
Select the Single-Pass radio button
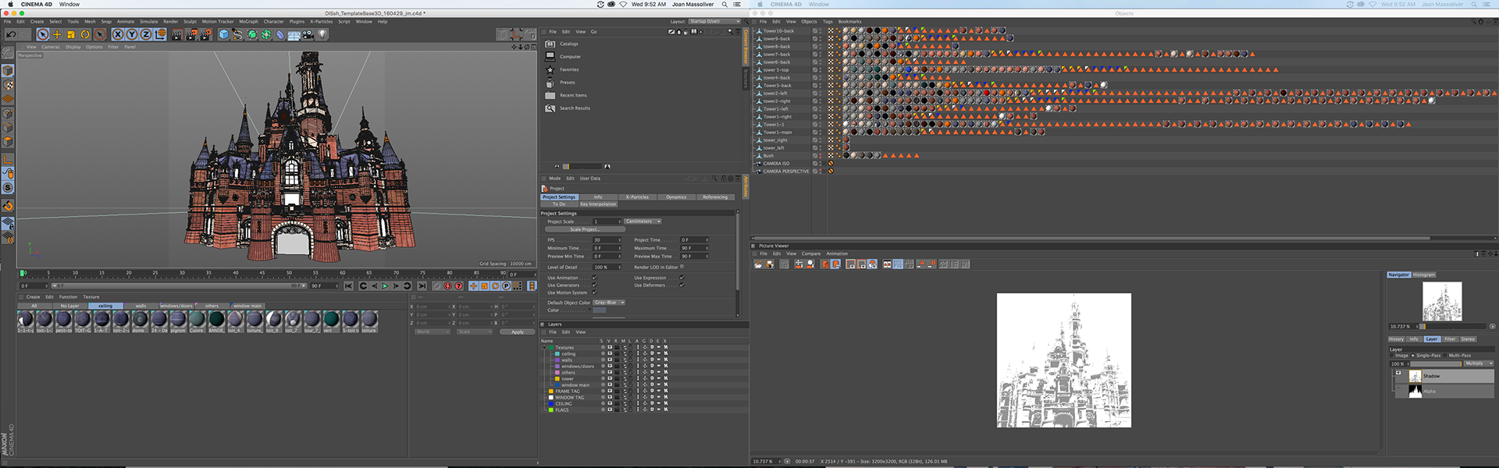[x=1412, y=356]
